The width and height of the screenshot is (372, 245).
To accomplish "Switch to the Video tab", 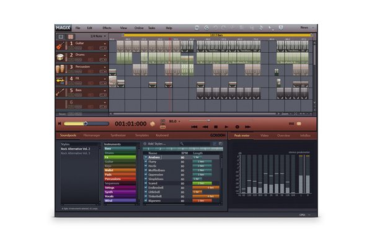I will (x=264, y=136).
